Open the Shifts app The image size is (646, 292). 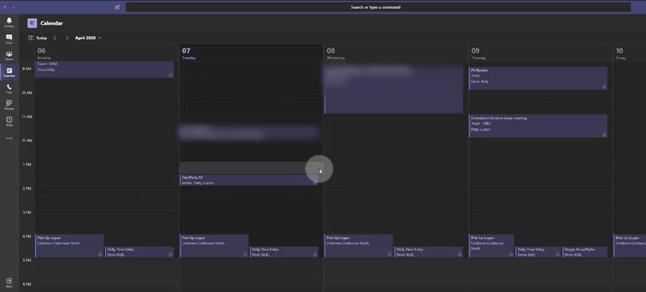[x=9, y=121]
